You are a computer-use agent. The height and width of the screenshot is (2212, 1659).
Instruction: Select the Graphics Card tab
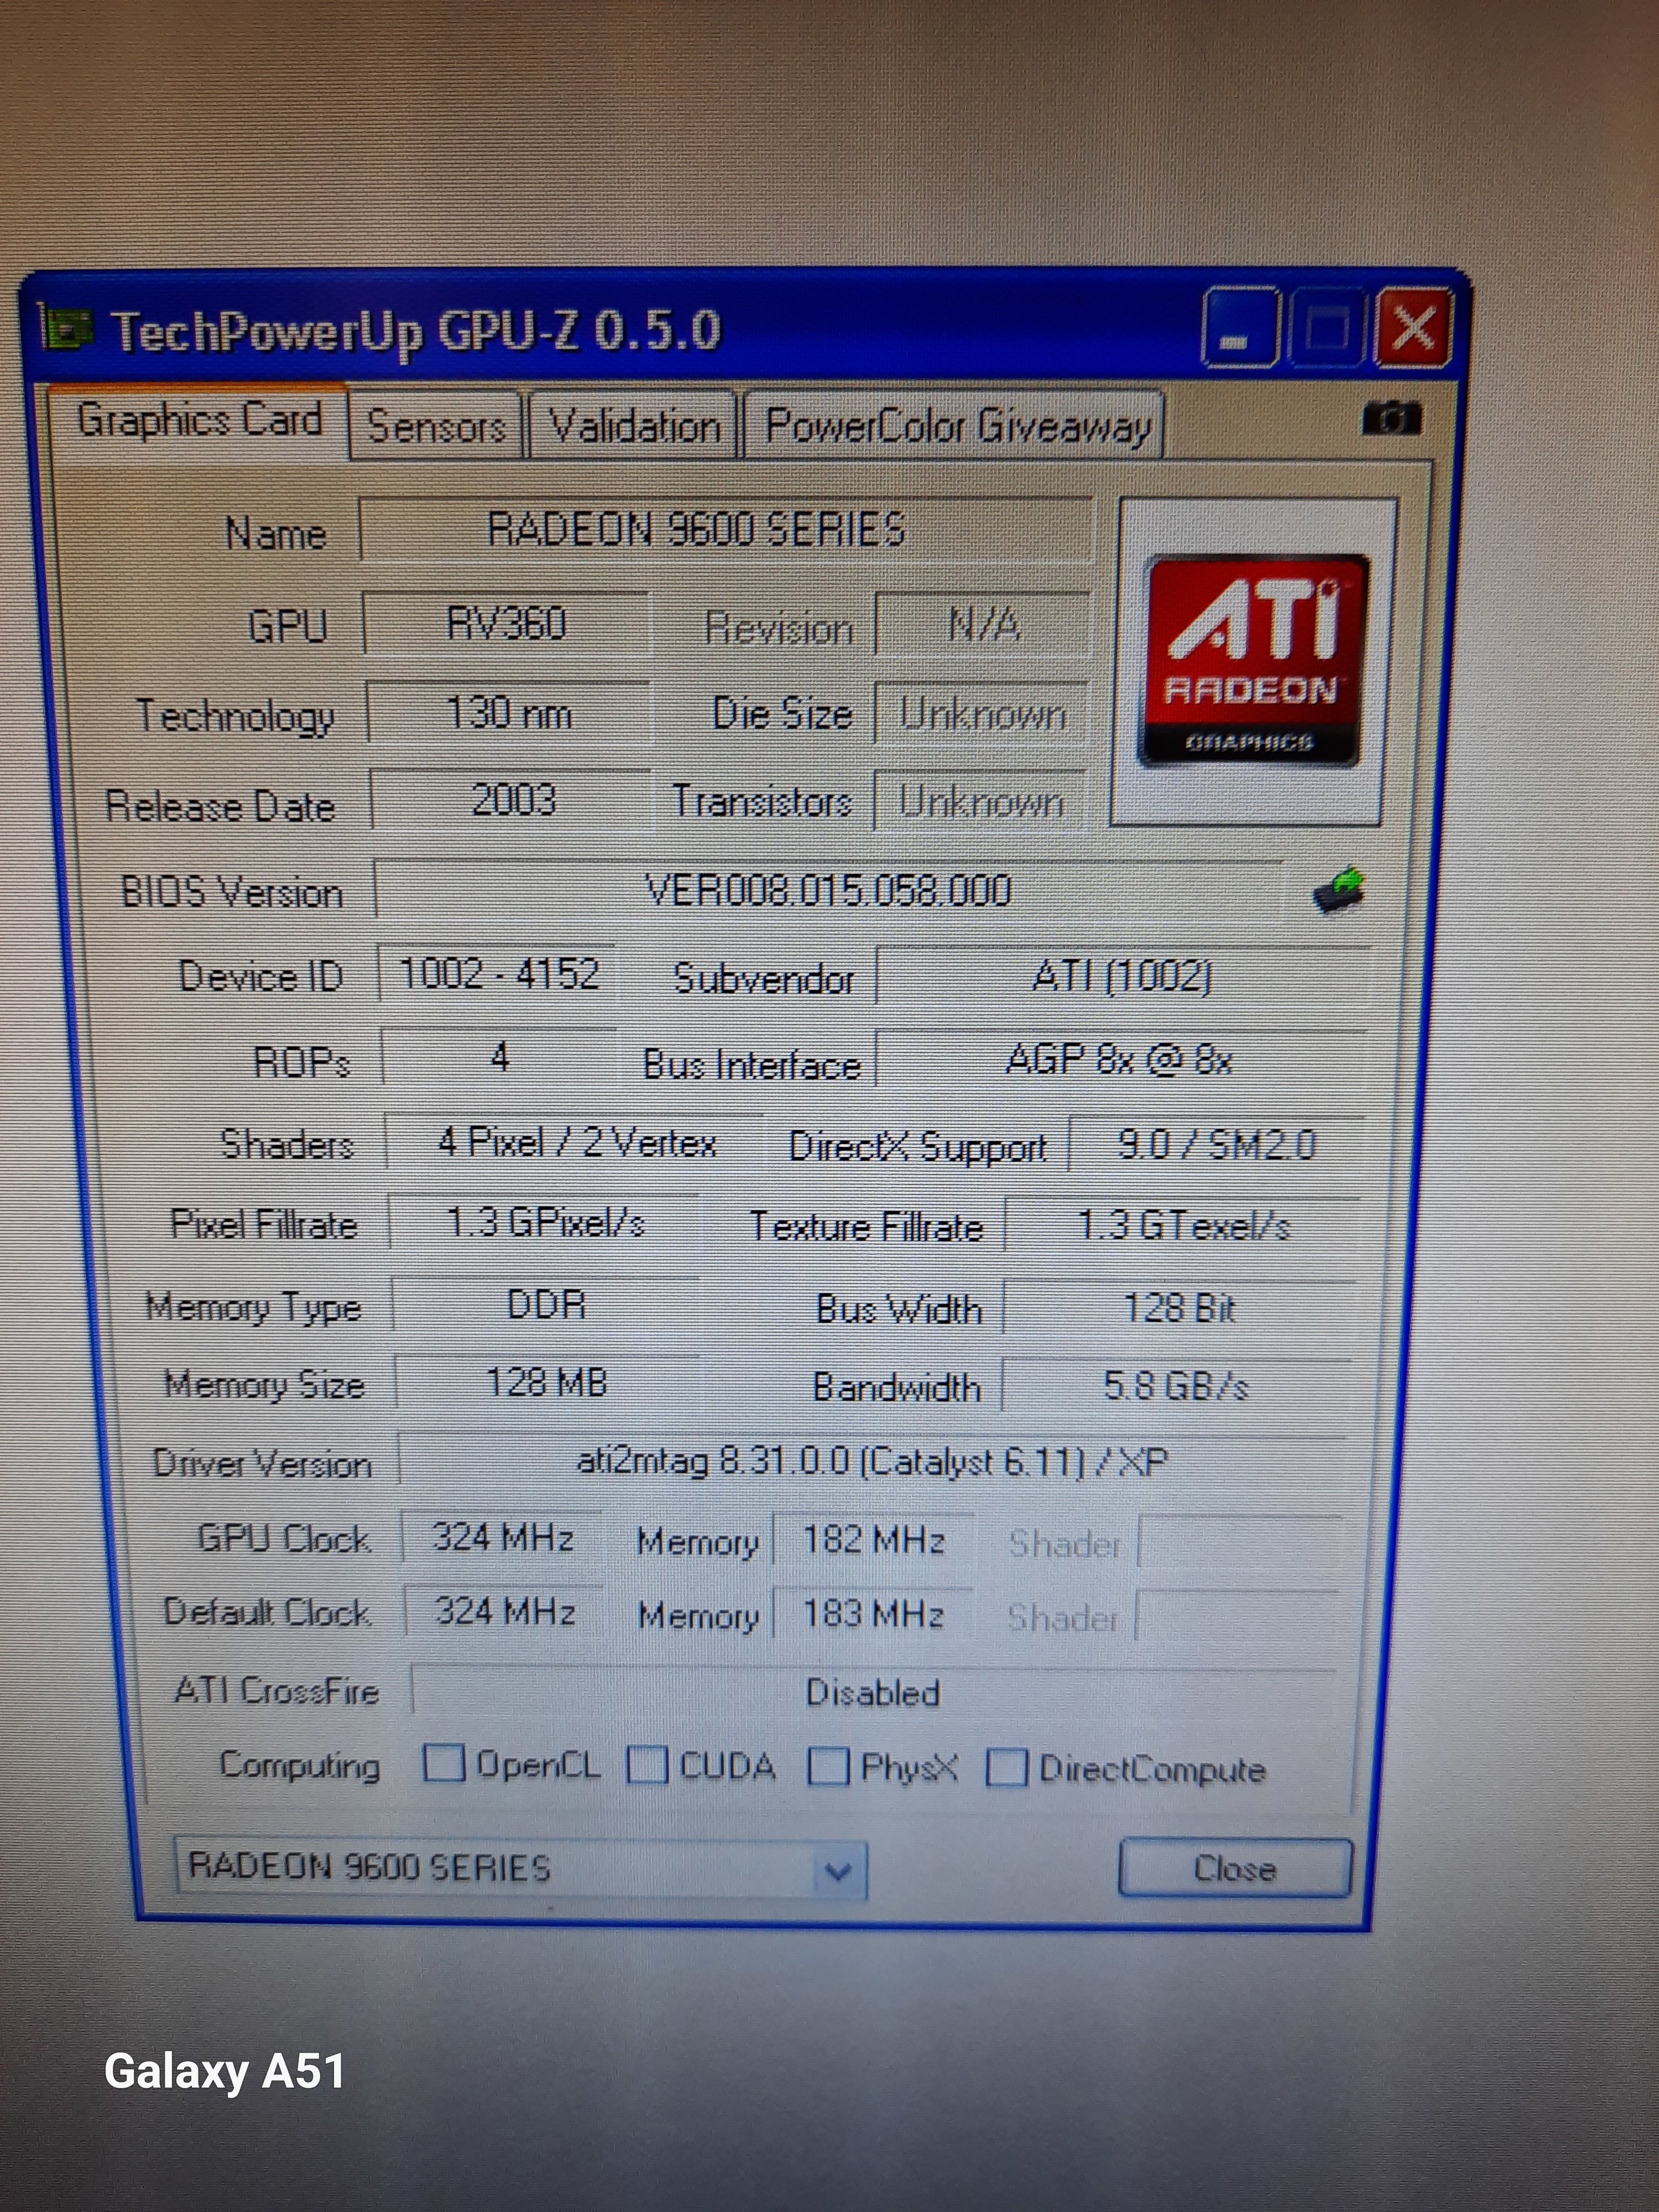pyautogui.click(x=199, y=420)
